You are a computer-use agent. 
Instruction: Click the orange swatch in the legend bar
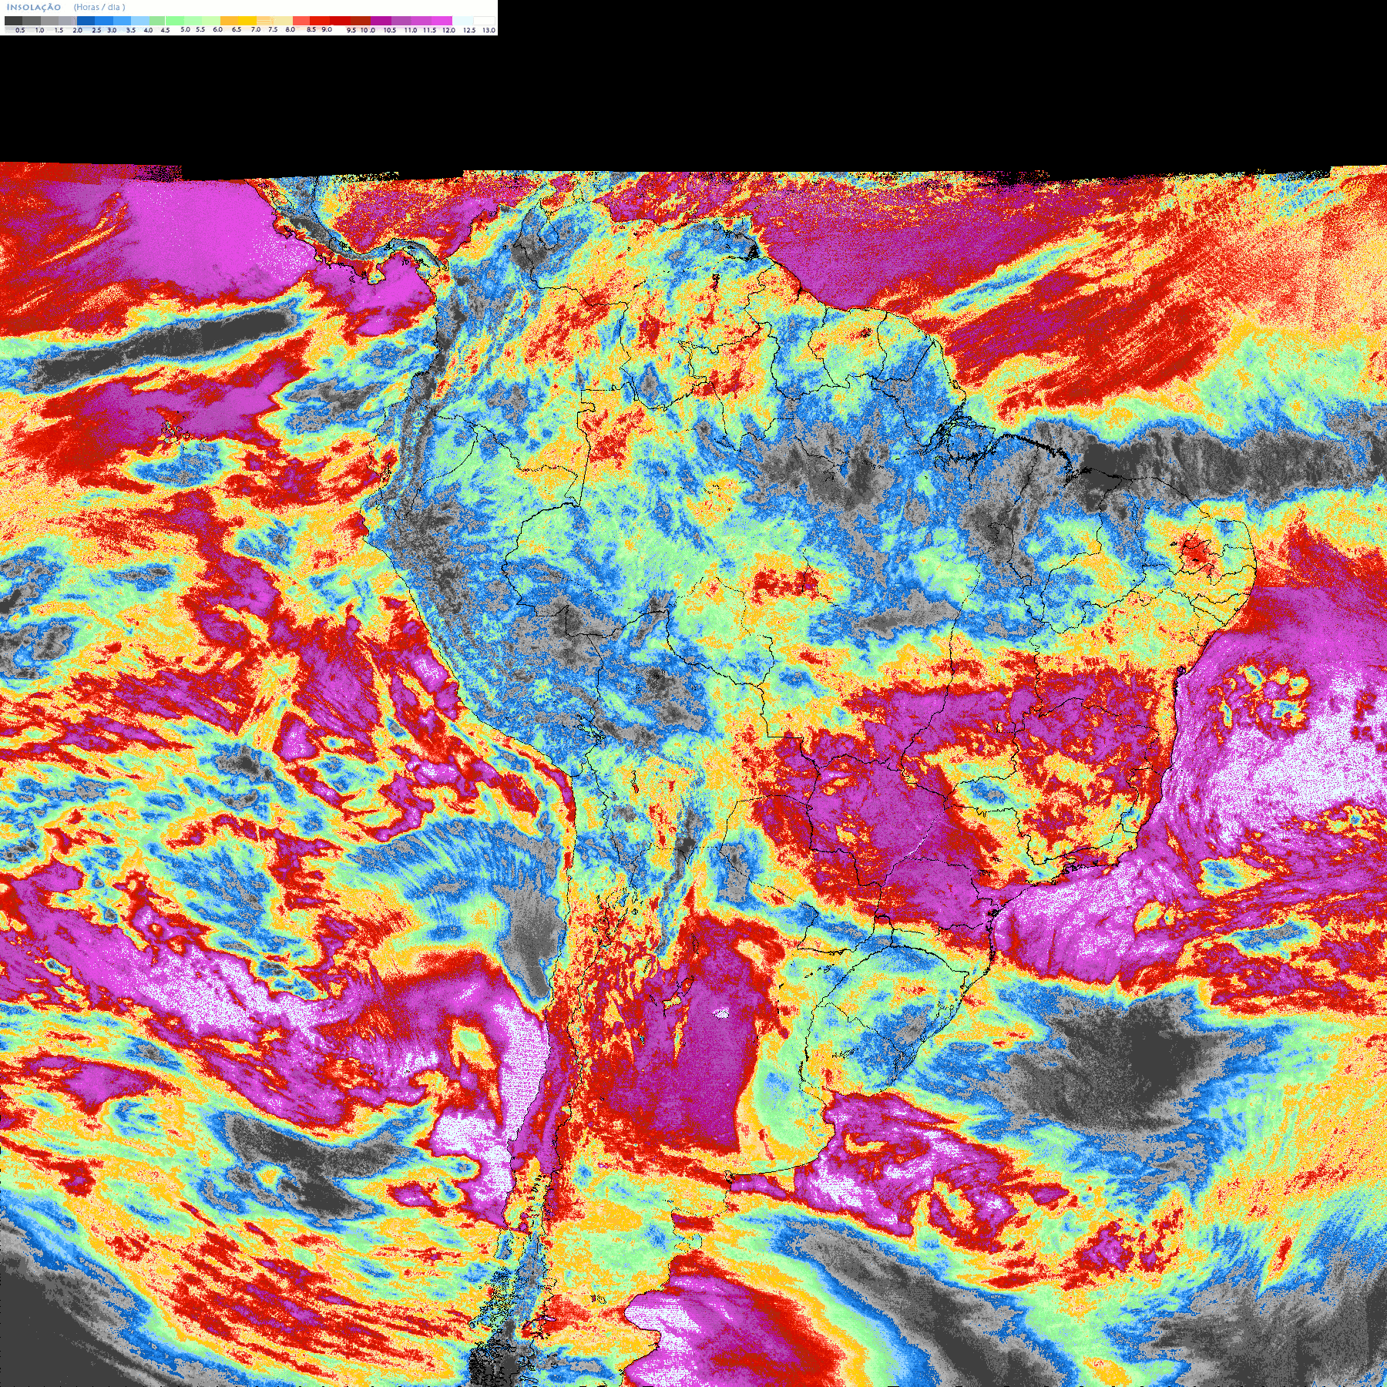pyautogui.click(x=229, y=21)
